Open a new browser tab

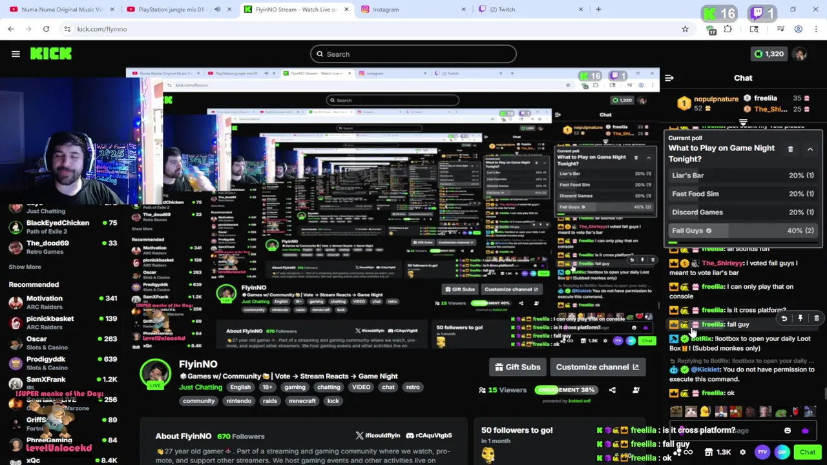click(x=598, y=10)
